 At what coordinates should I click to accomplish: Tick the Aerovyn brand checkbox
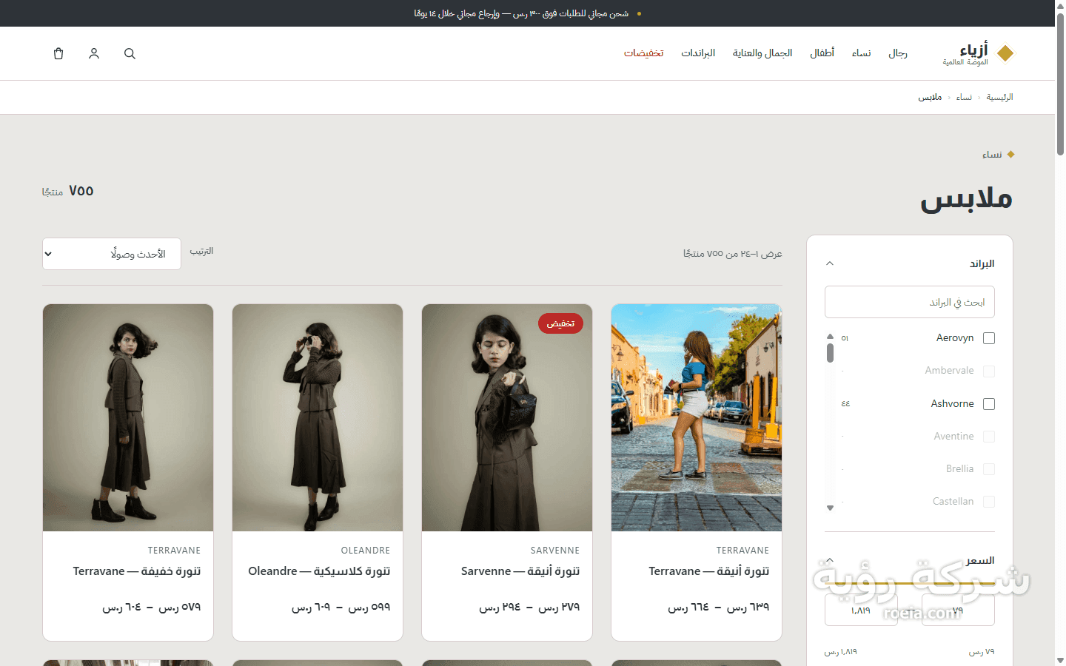coord(989,338)
